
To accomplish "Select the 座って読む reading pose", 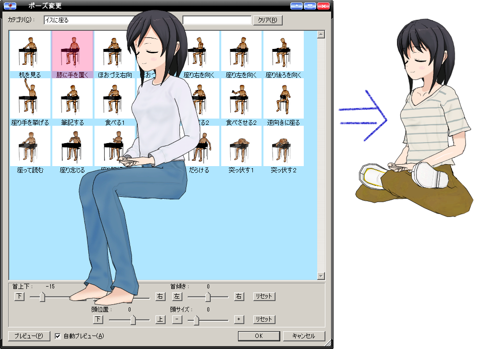I will [30, 146].
